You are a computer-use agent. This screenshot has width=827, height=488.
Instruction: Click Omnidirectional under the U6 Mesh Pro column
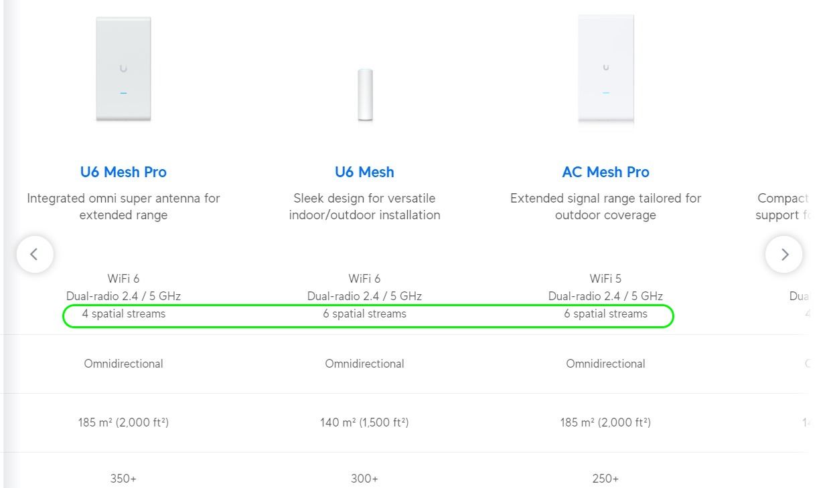tap(123, 364)
